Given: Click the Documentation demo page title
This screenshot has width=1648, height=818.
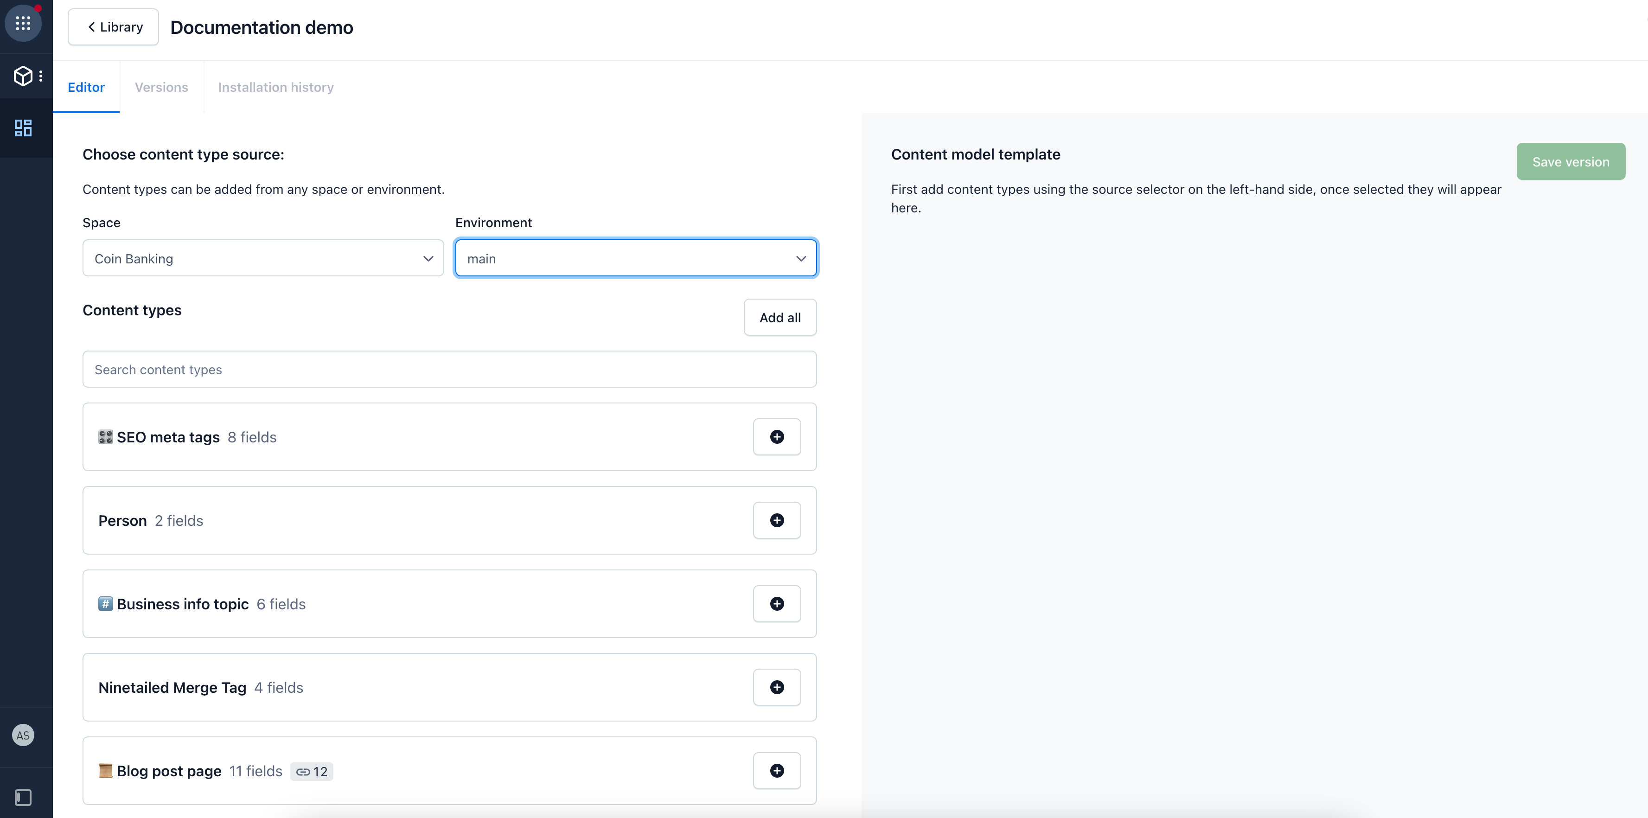Looking at the screenshot, I should coord(262,27).
